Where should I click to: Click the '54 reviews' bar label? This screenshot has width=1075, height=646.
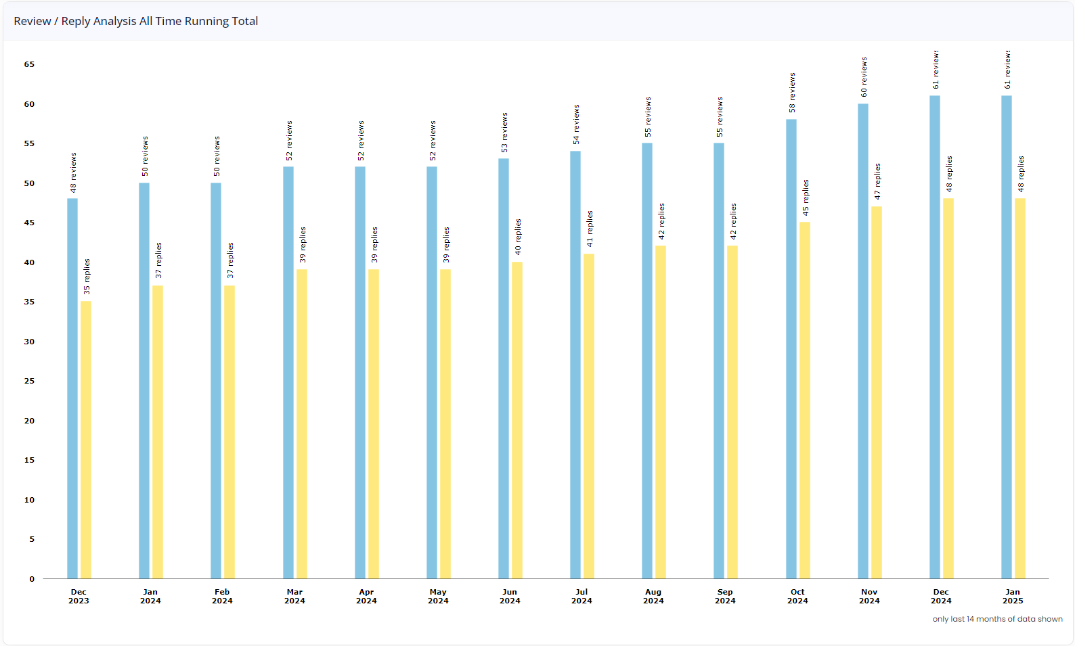tap(576, 124)
